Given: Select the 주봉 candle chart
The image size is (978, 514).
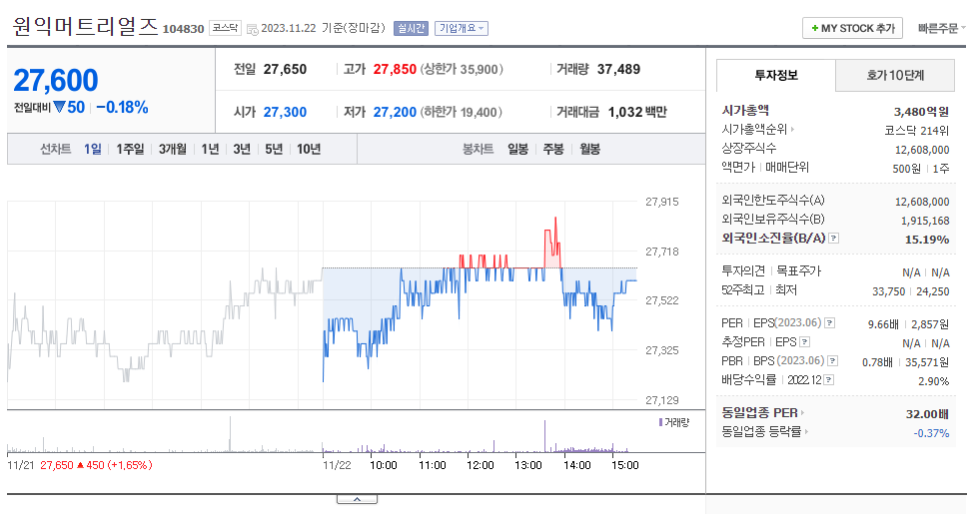Looking at the screenshot, I should (x=553, y=149).
